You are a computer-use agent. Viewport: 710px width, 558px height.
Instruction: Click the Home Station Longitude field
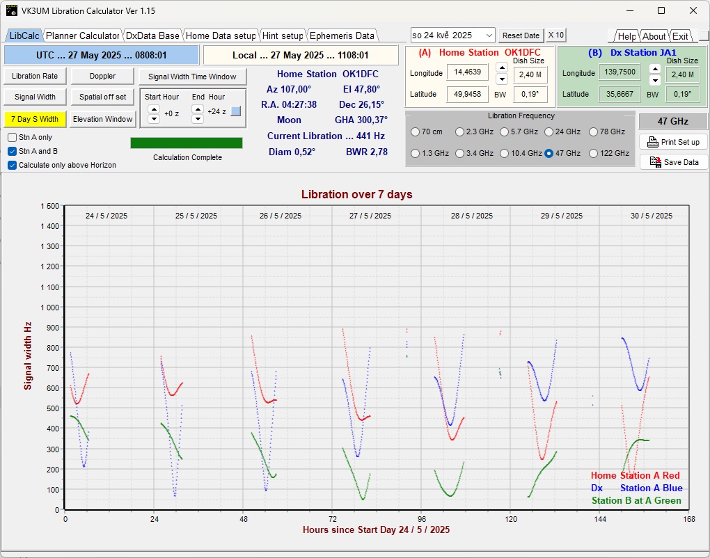point(467,72)
